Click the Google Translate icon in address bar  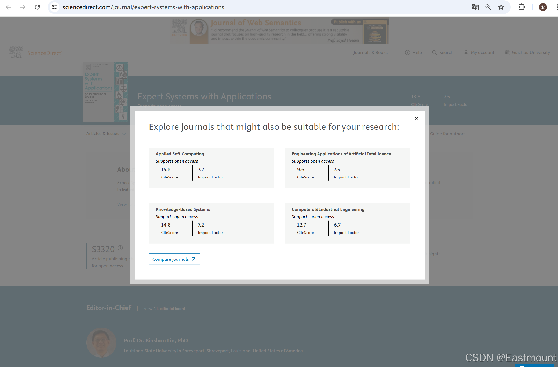coord(475,7)
